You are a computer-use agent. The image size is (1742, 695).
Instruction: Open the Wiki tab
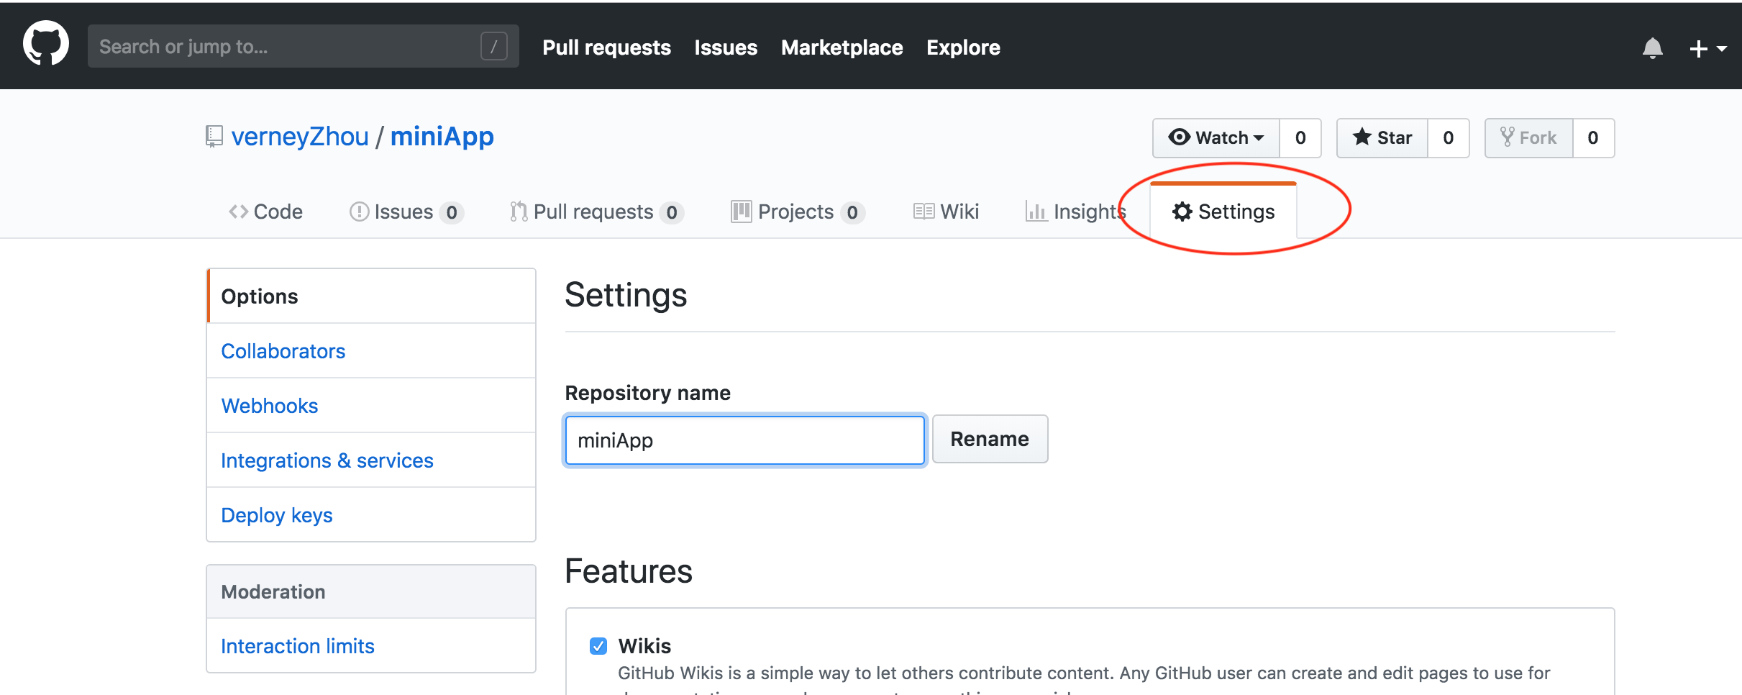pos(946,212)
